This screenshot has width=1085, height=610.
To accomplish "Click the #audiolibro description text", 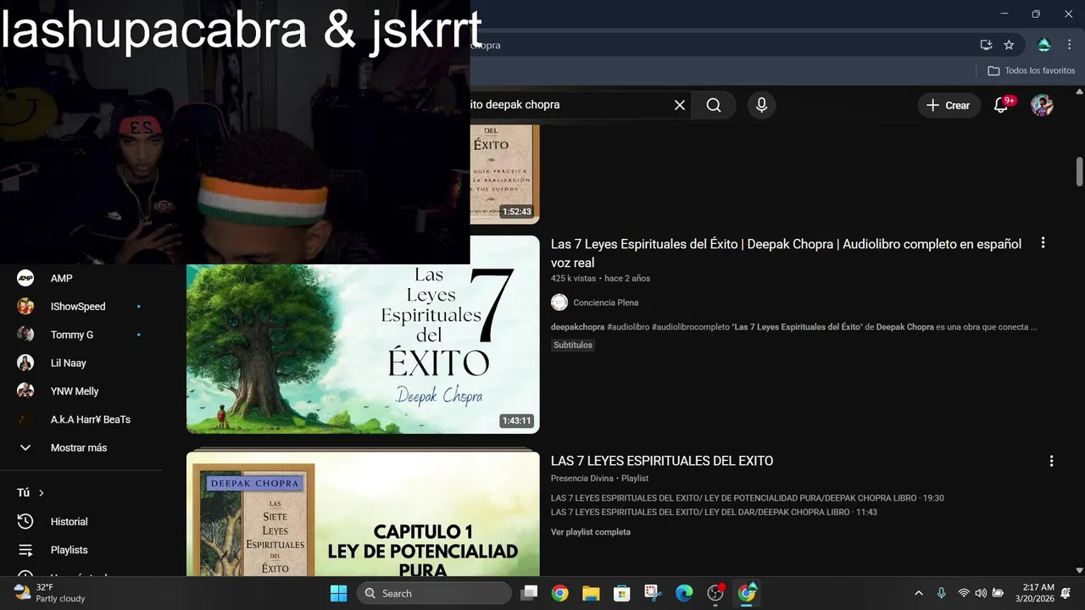I will pyautogui.click(x=627, y=327).
